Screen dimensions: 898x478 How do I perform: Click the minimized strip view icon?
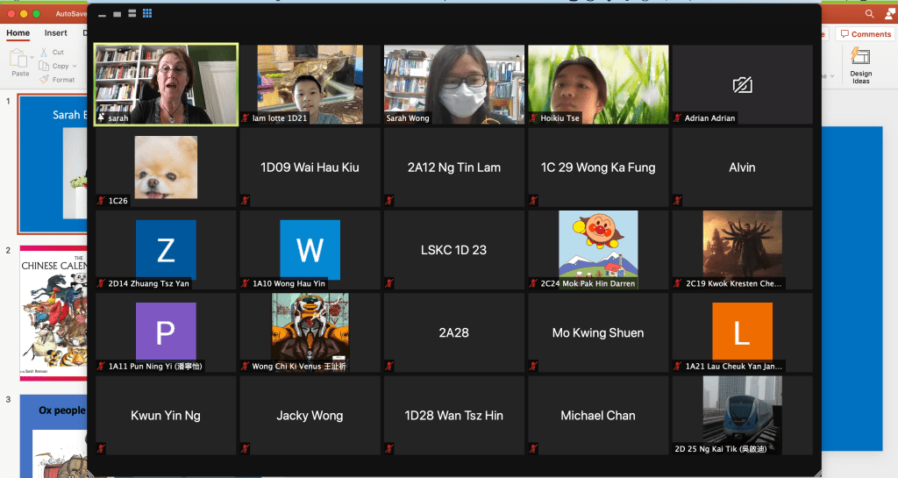102,15
